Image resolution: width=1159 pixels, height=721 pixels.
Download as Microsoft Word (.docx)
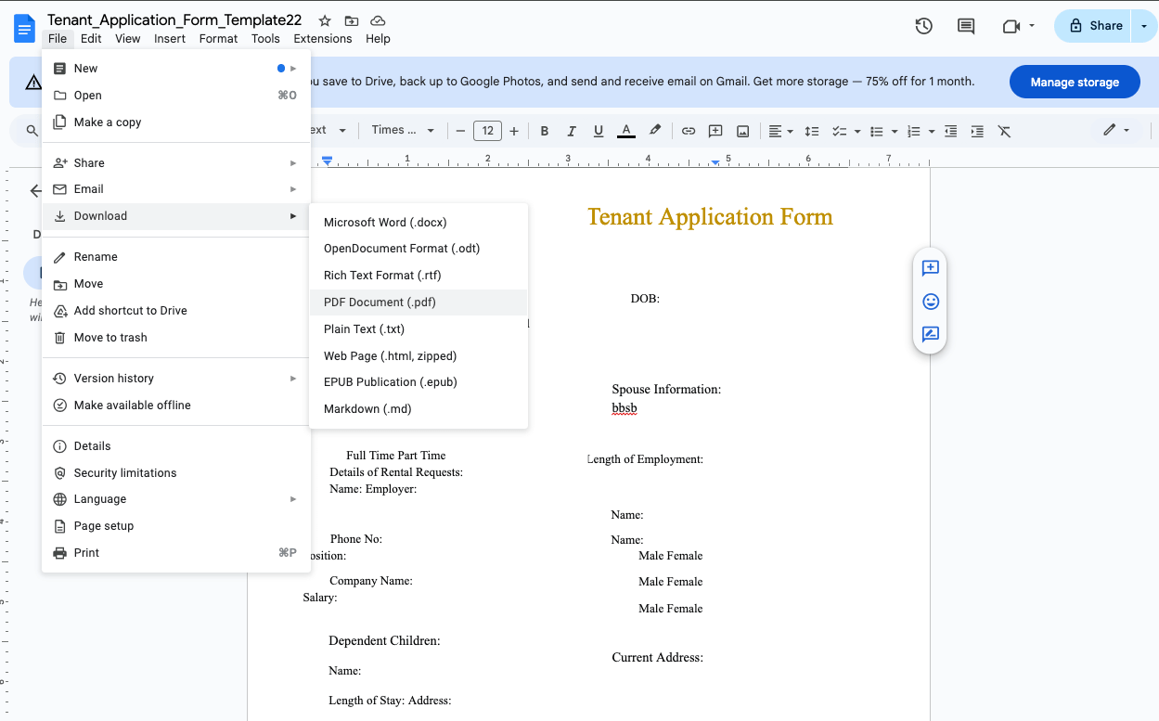(419, 223)
